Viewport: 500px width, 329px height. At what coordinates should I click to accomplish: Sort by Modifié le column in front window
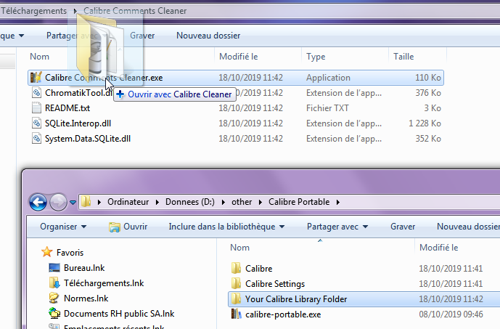click(x=439, y=248)
